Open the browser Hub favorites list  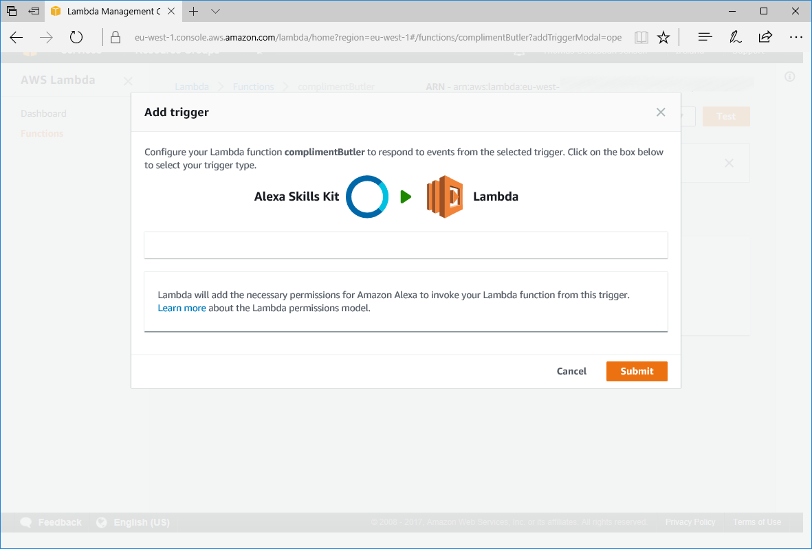tap(705, 38)
